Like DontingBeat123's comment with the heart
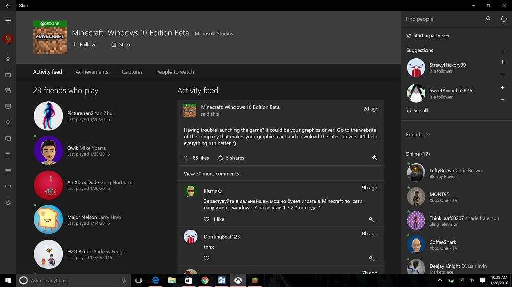The width and height of the screenshot is (512, 287). tap(206, 258)
